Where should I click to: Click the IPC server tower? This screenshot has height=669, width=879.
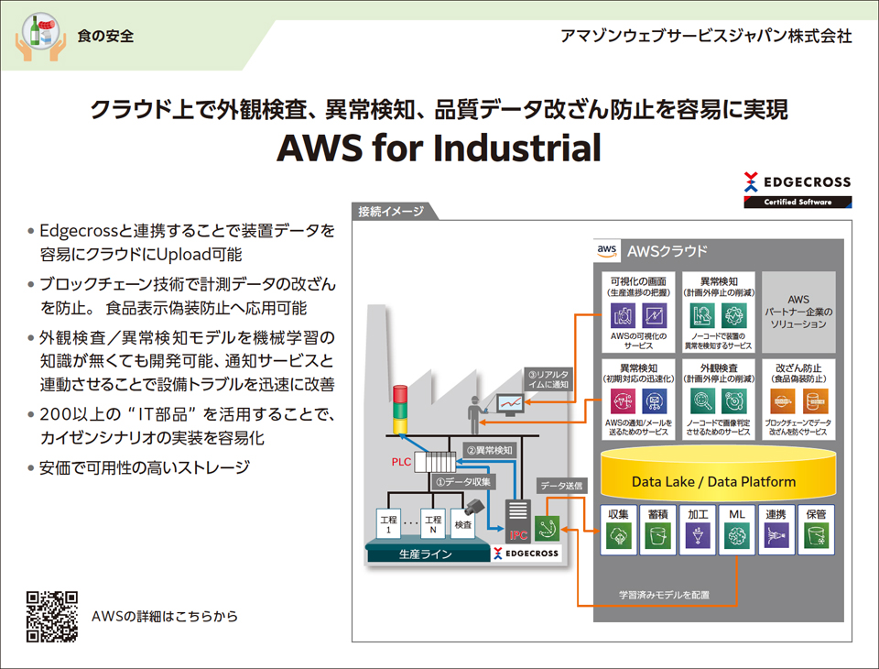click(517, 521)
